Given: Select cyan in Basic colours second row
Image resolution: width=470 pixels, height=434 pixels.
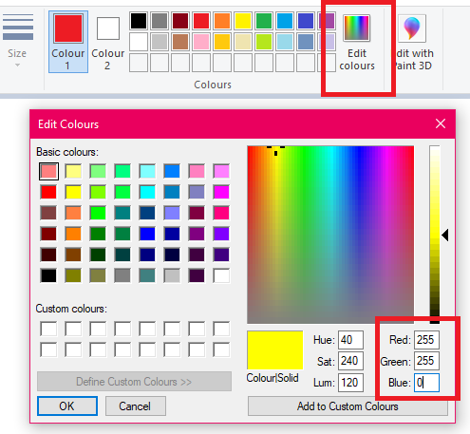Looking at the screenshot, I should [x=147, y=192].
